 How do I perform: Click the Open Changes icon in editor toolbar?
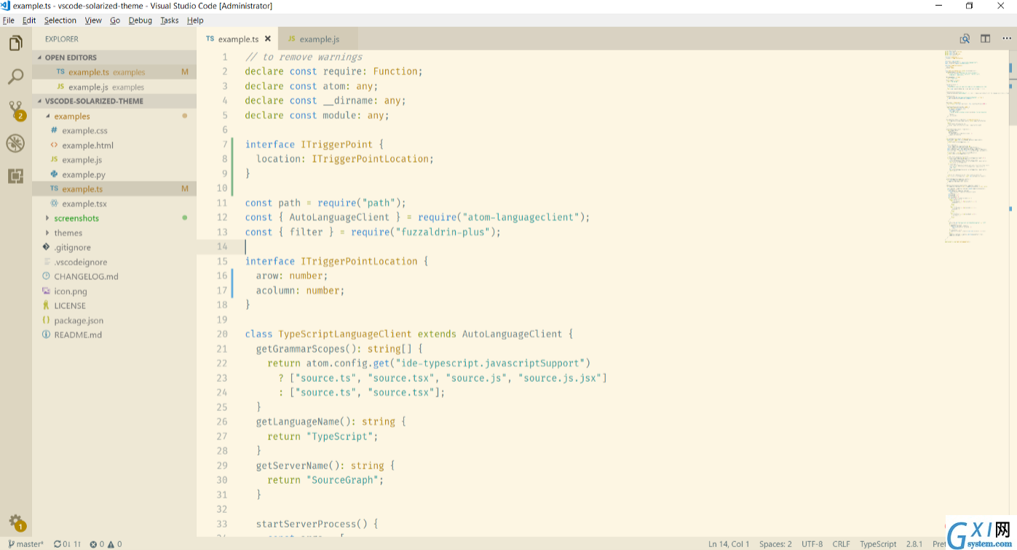coord(965,39)
